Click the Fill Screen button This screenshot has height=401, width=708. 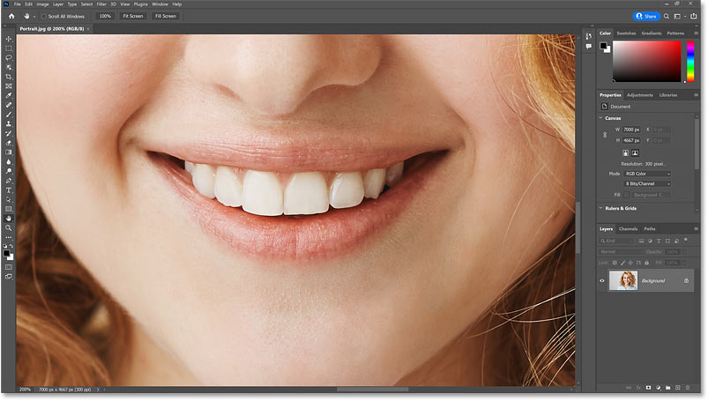(x=166, y=16)
